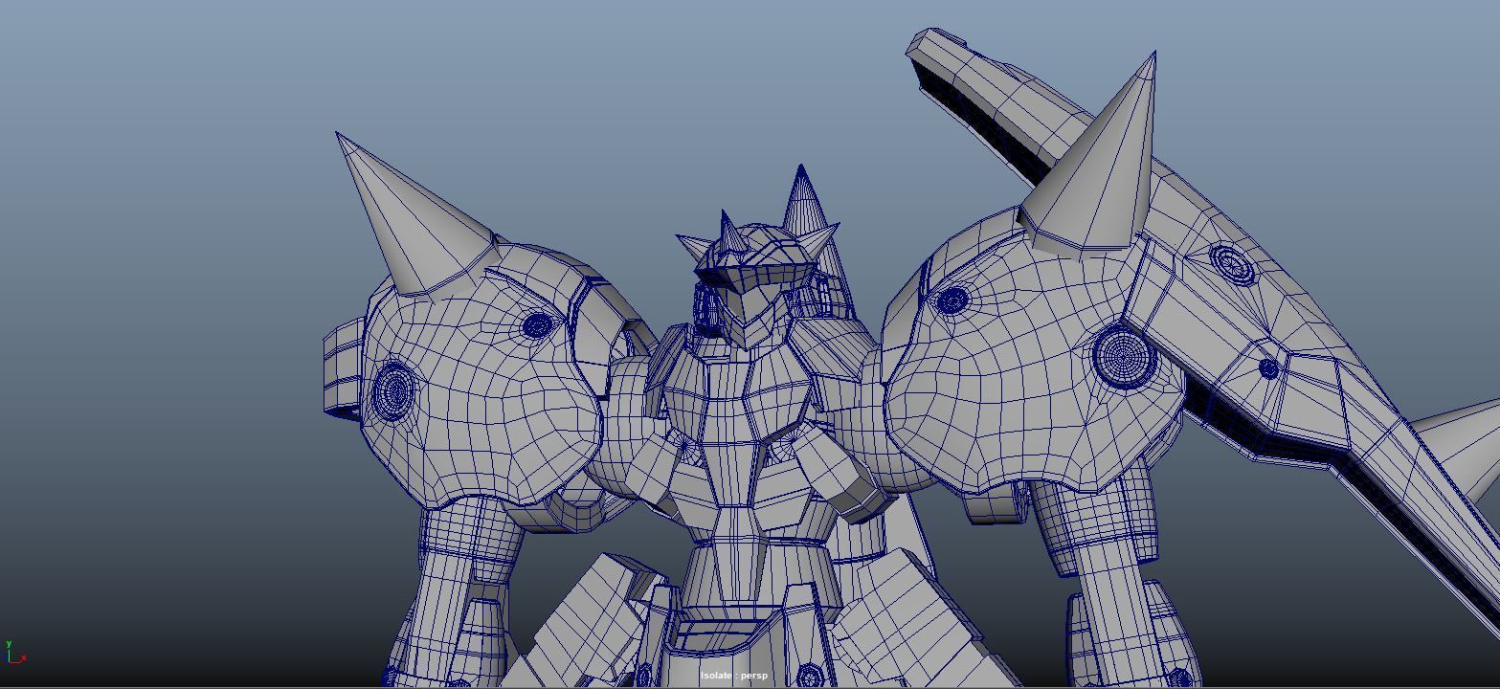Select the large circular disc on right shoulder armor
1500x689 pixels.
click(1124, 356)
